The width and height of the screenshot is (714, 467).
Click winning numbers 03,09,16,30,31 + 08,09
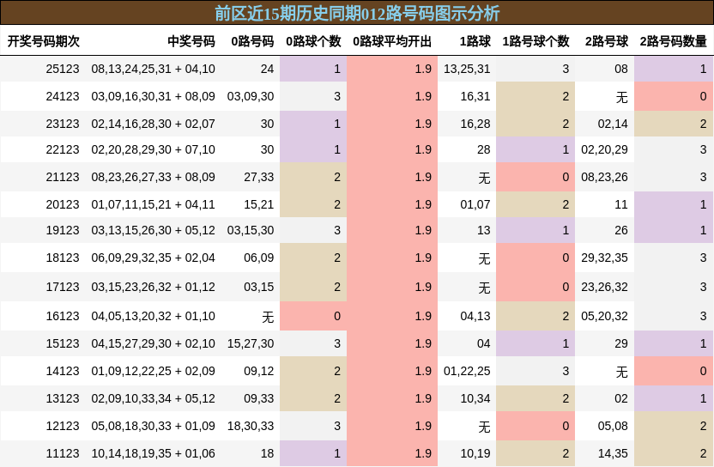[153, 96]
